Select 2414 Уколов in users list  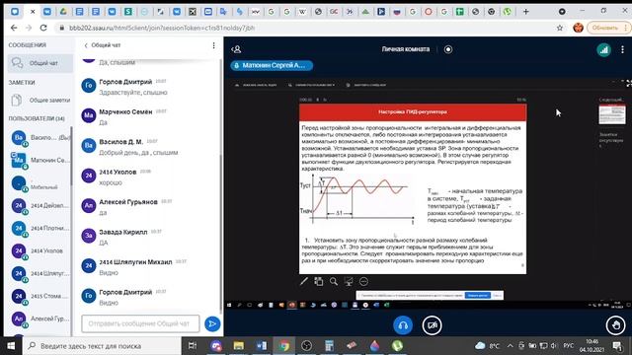[39, 250]
